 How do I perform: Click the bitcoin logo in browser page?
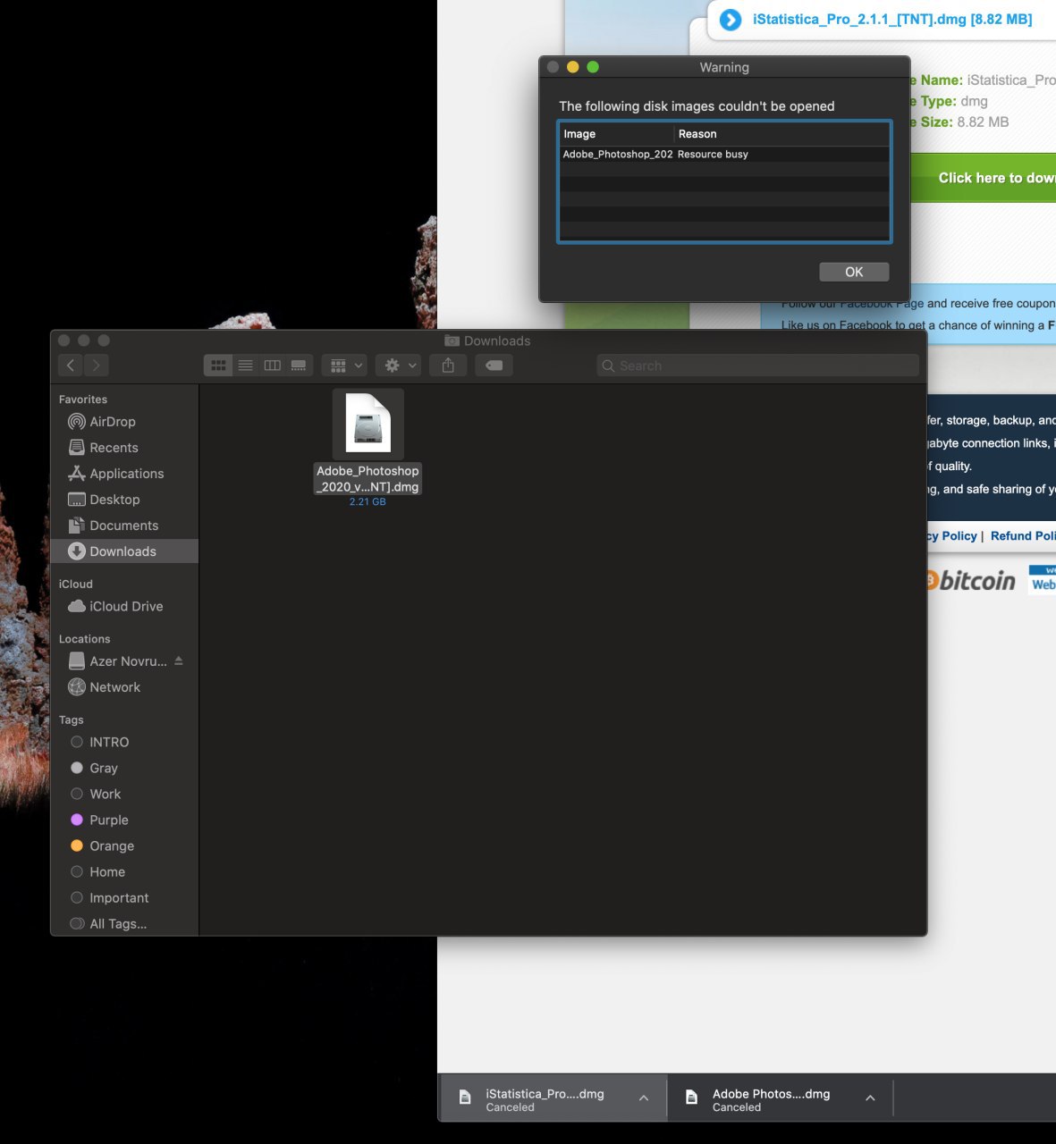coord(970,580)
